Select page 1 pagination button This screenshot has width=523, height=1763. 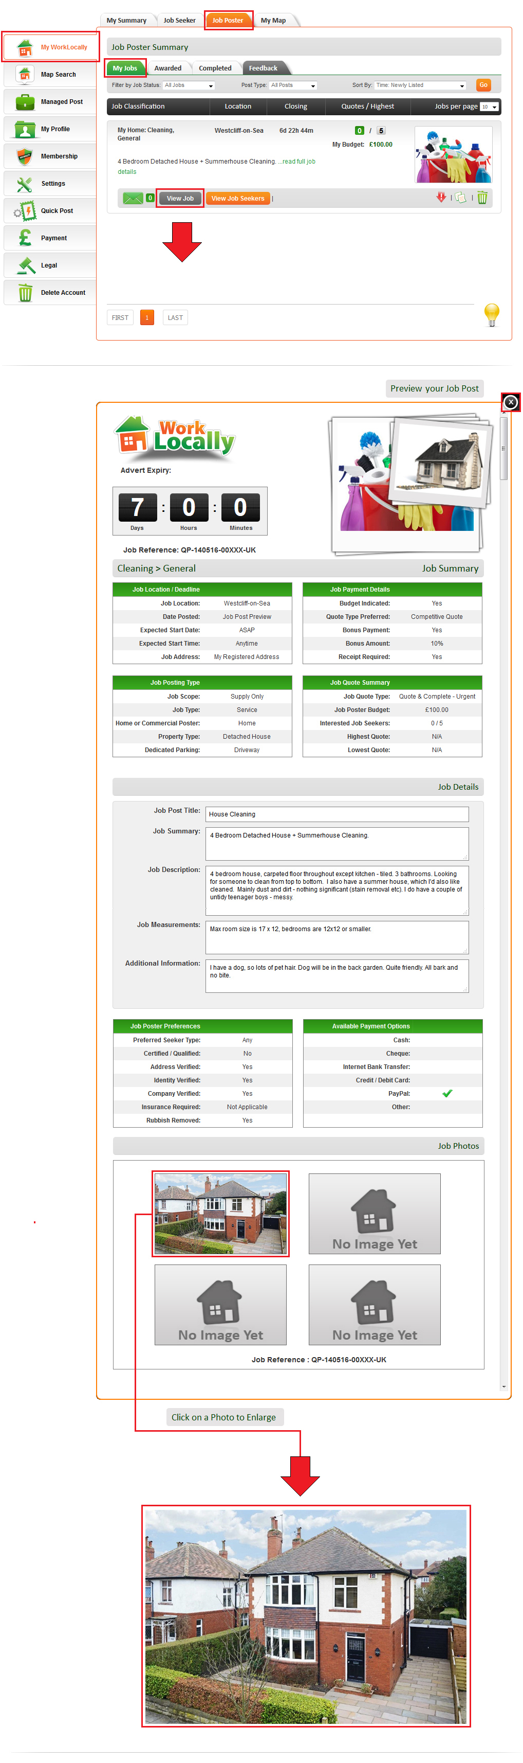pos(147,317)
